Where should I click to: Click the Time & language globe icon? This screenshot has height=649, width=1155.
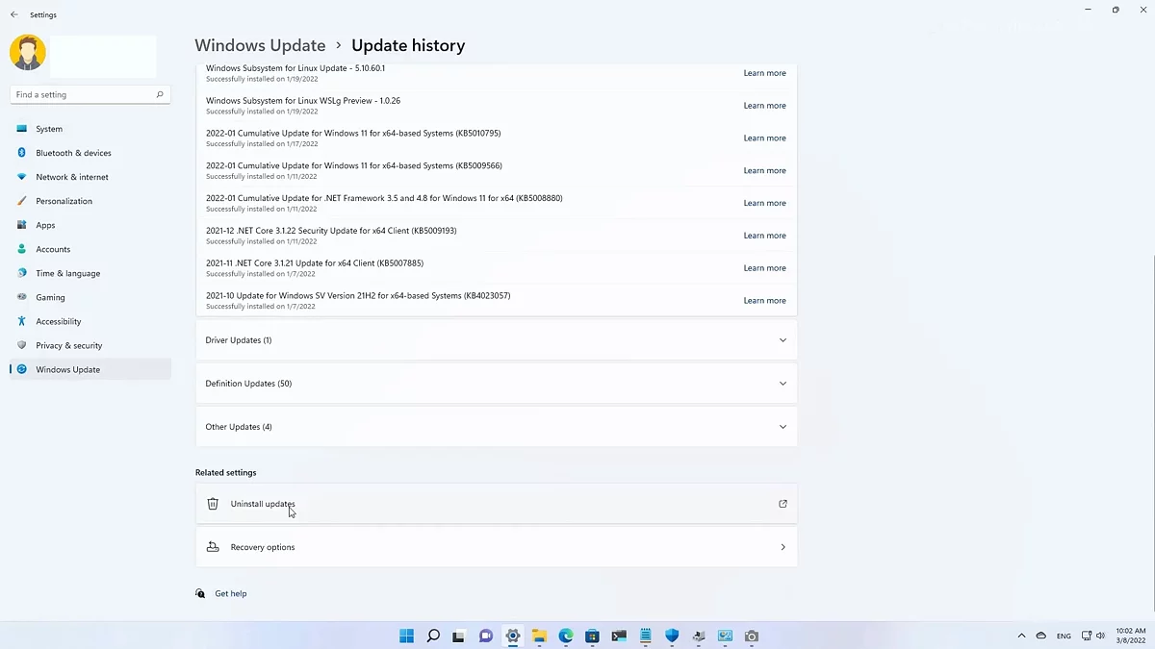pos(22,273)
